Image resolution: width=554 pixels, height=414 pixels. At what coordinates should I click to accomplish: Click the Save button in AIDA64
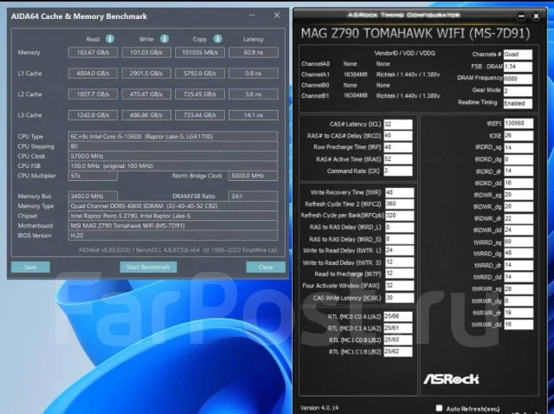click(30, 267)
